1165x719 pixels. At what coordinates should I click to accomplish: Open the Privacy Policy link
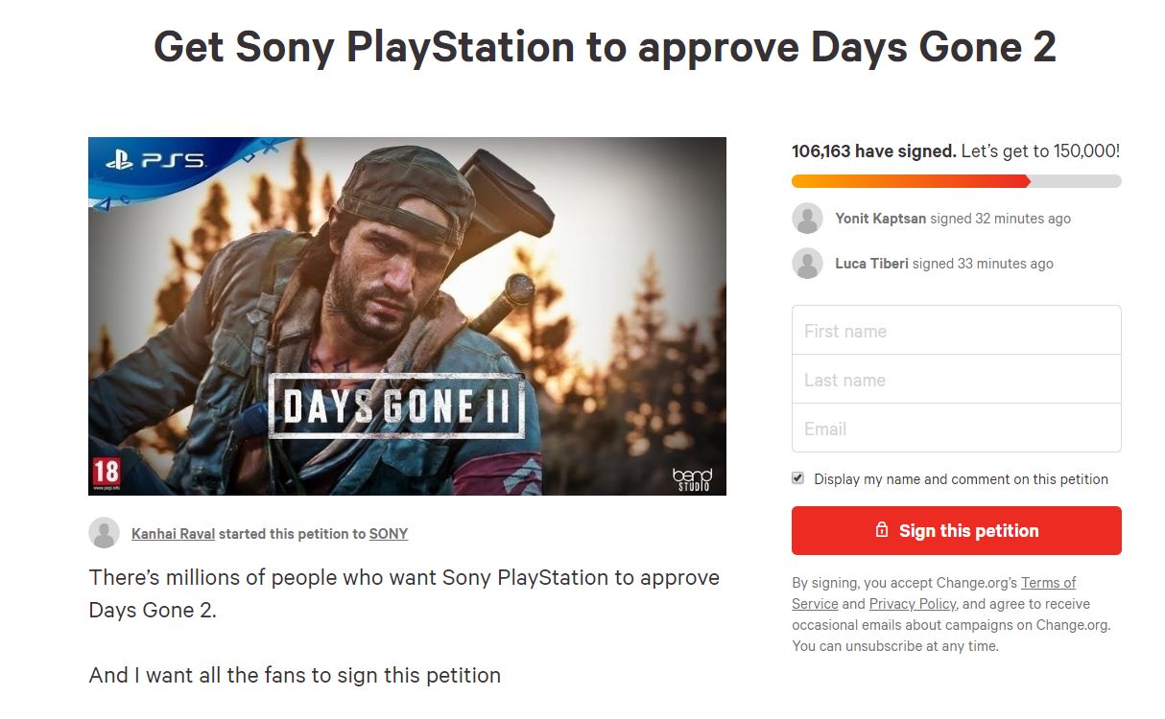click(913, 604)
